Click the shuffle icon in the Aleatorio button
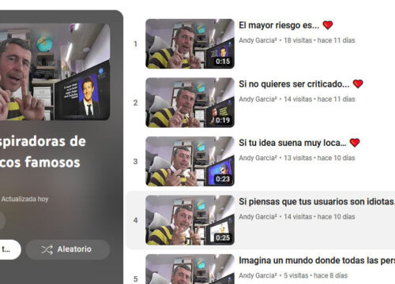This screenshot has height=284, width=395. pos(47,249)
